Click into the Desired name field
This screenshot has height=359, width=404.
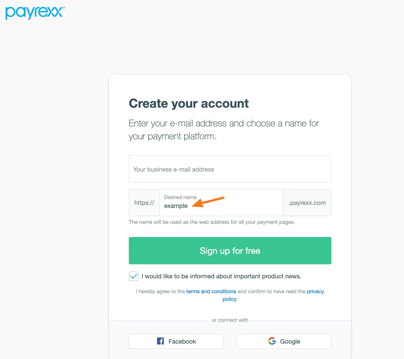pos(221,206)
